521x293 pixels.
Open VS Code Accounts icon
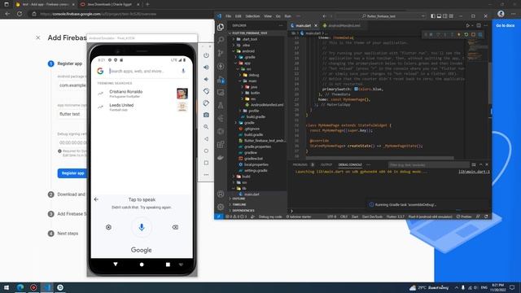click(221, 194)
